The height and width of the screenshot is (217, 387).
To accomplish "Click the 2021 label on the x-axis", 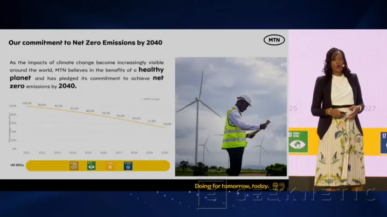I will coord(27,153).
